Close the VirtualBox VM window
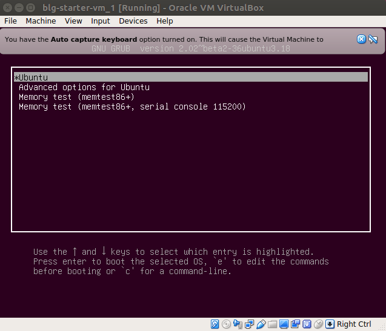386x331 pixels. (8, 8)
